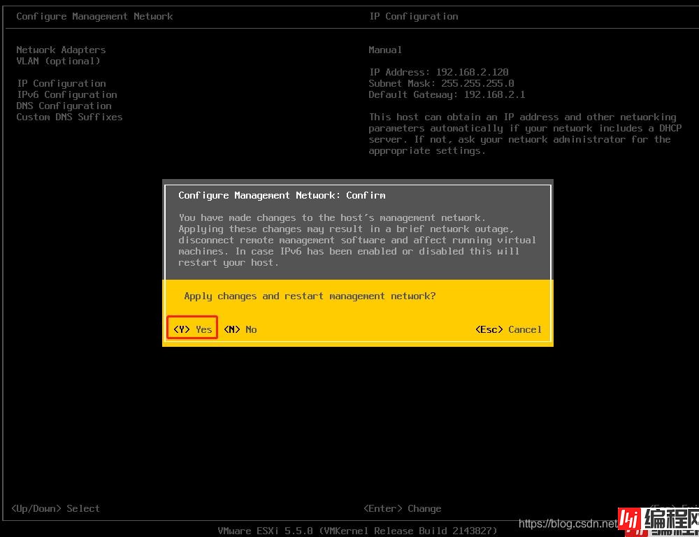Select Network Adapters in the menu

point(61,50)
